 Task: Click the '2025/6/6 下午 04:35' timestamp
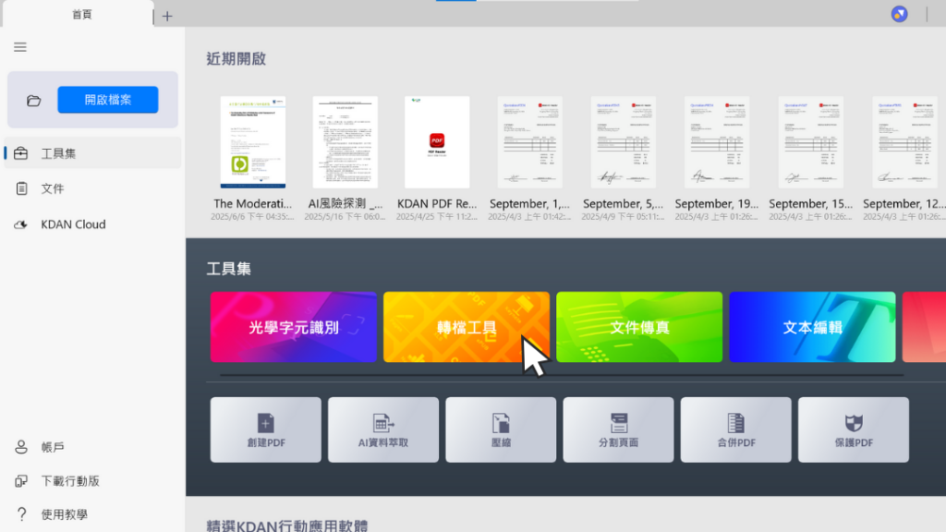pos(252,216)
